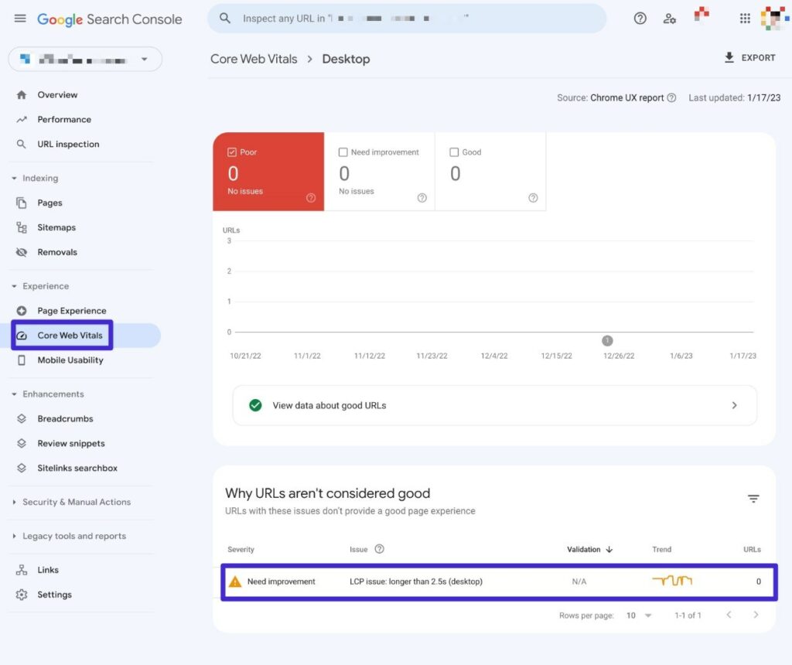Click the warning triangle on the LCP issue row

click(x=235, y=582)
